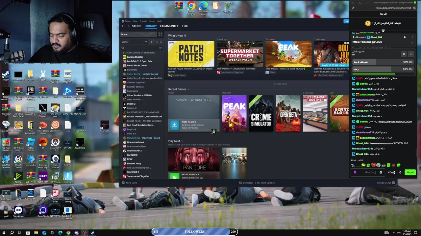Switch to the COMMUNITY tab
The width and height of the screenshot is (421, 236).
click(169, 26)
